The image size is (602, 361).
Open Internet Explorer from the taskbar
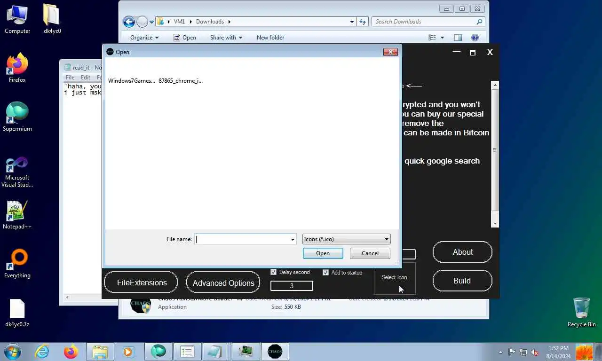(x=42, y=352)
